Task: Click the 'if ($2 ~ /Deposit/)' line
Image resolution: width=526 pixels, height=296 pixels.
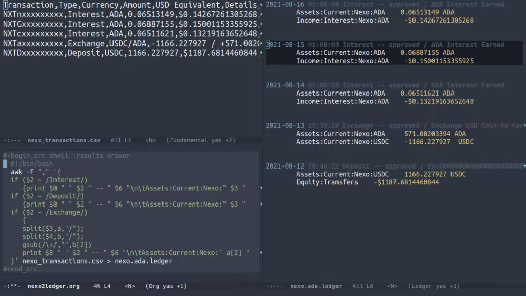Action: click(x=47, y=196)
